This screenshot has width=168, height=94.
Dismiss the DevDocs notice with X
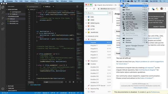(x=164, y=14)
